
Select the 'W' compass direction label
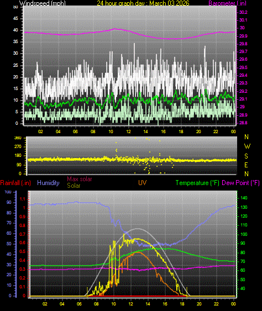[x=247, y=146]
